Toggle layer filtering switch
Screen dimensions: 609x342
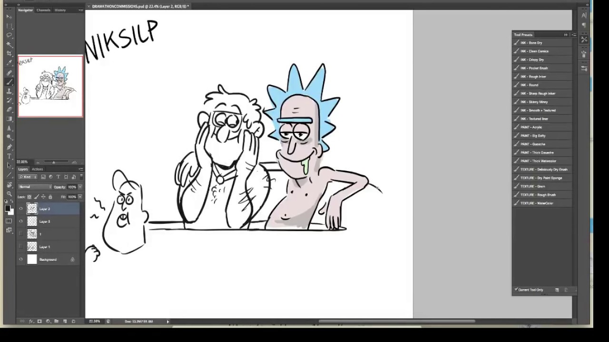pos(81,177)
